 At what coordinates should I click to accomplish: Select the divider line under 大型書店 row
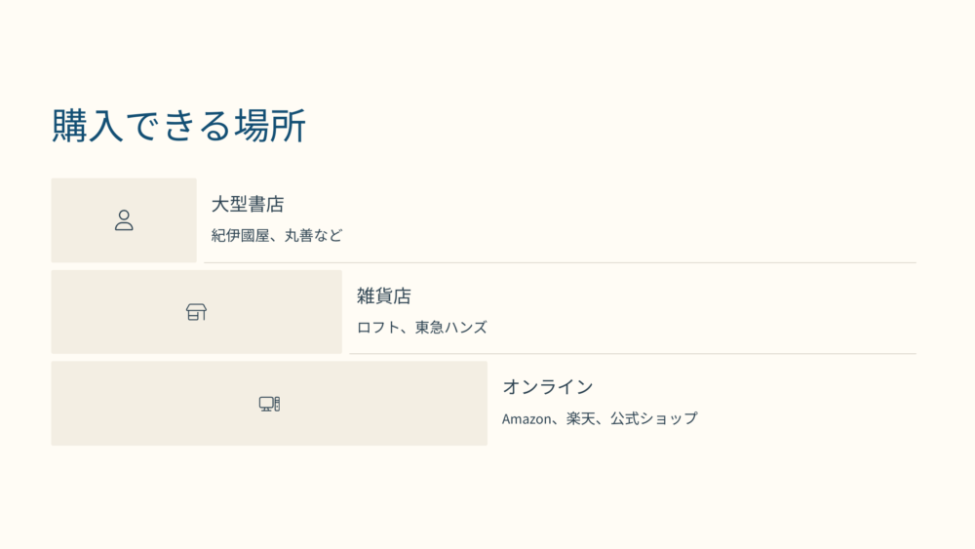point(561,262)
